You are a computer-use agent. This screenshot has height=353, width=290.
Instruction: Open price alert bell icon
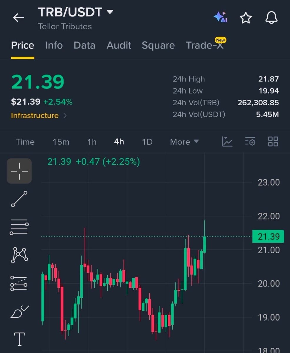271,18
